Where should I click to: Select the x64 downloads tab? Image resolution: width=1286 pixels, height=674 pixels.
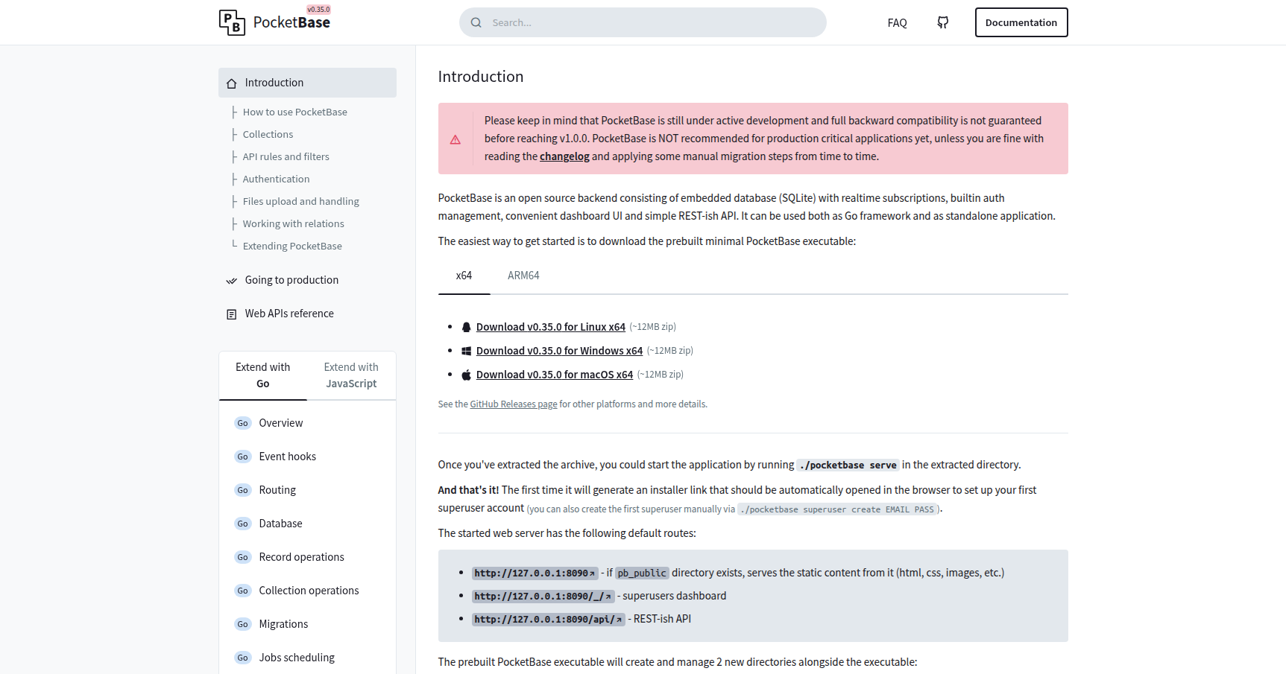pos(464,276)
